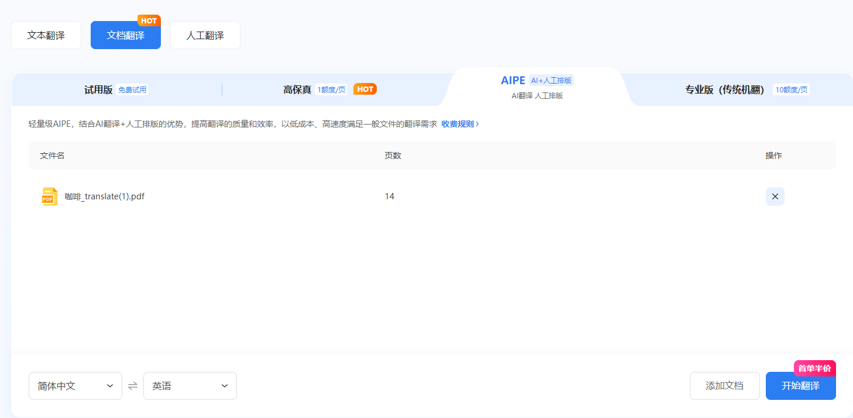The image size is (853, 418).
Task: Swap source and target languages
Action: (133, 386)
